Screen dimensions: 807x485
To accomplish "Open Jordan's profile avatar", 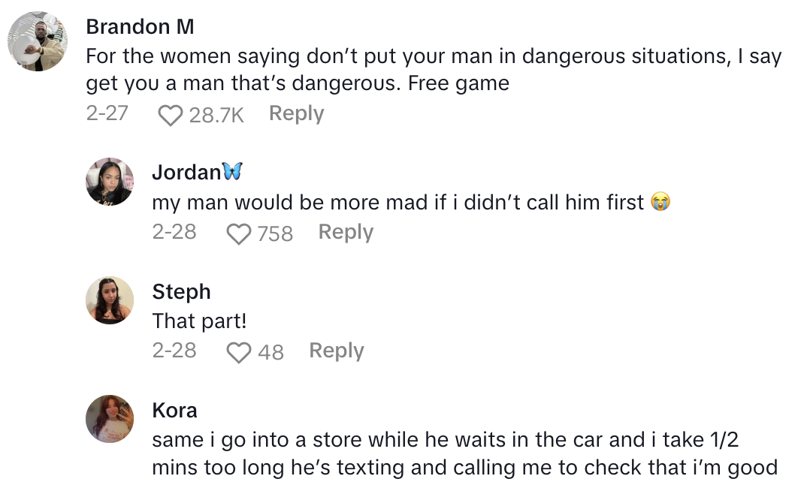I will coord(110,182).
